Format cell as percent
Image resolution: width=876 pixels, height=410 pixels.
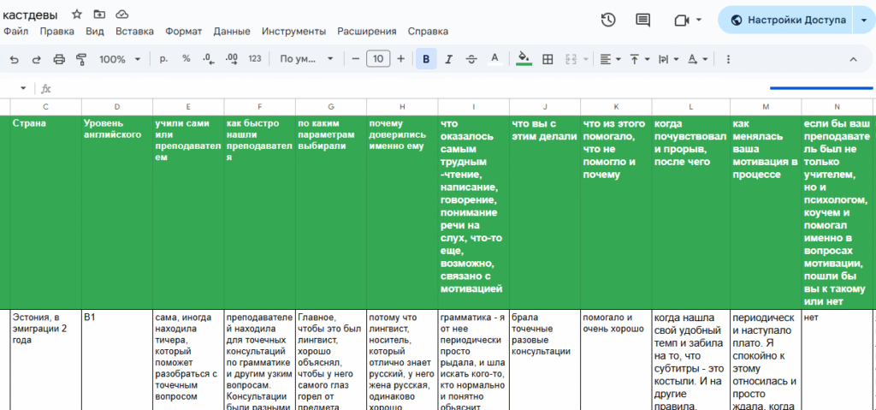tap(186, 59)
